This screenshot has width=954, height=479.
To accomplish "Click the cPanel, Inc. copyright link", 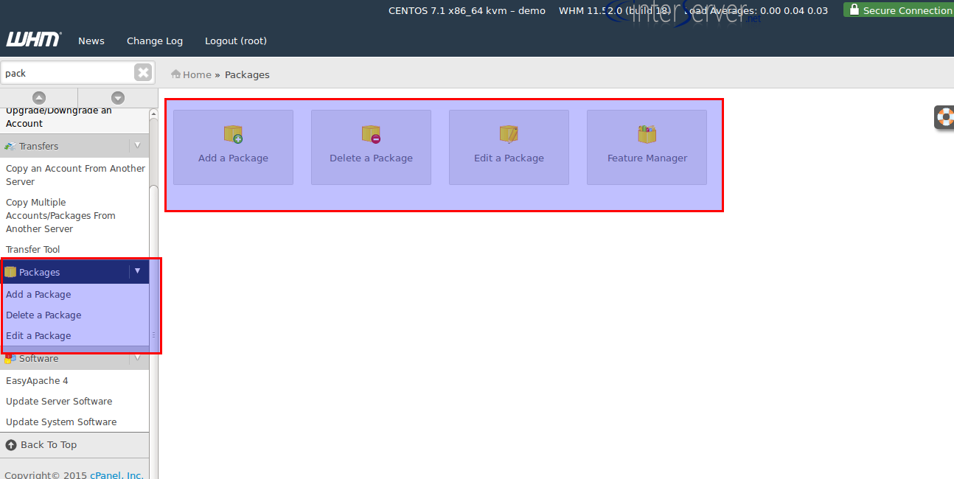I will coord(116,475).
